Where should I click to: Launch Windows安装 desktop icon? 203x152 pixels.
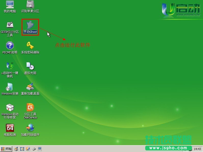click(10, 87)
